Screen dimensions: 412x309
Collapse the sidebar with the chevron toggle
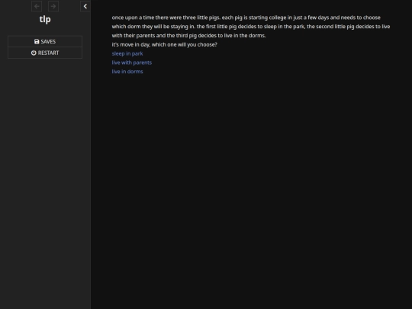(x=85, y=6)
